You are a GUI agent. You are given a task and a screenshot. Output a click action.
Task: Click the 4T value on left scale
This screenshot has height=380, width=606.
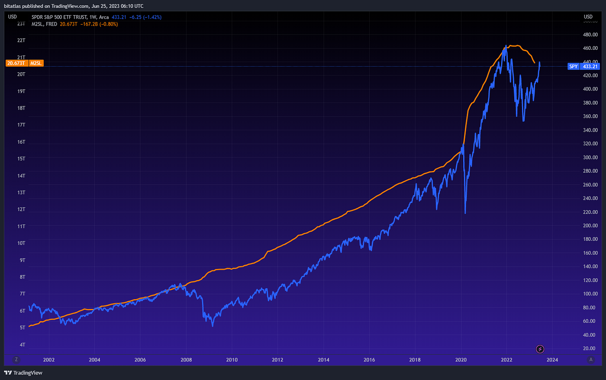[x=23, y=345]
